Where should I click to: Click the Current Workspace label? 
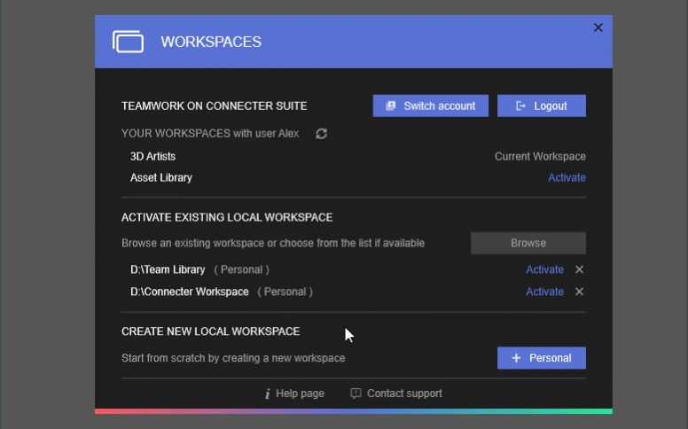540,157
